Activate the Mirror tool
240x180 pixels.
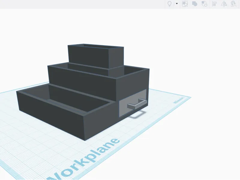click(x=224, y=4)
